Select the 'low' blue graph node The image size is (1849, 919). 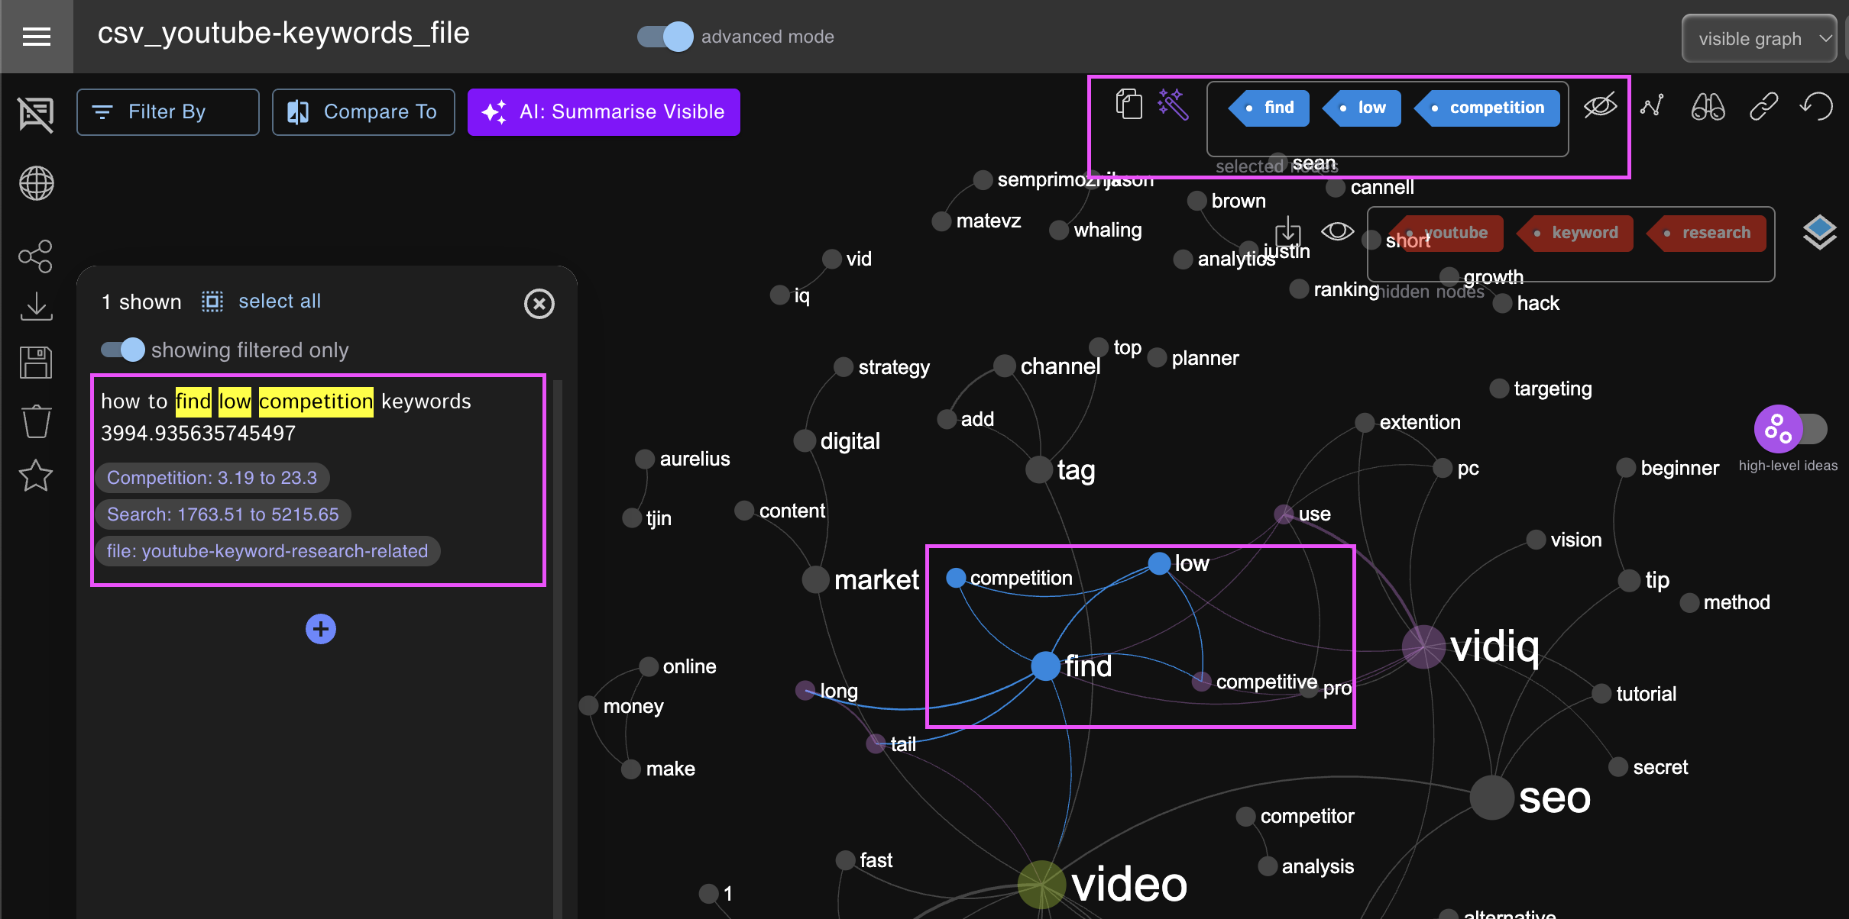pyautogui.click(x=1160, y=563)
